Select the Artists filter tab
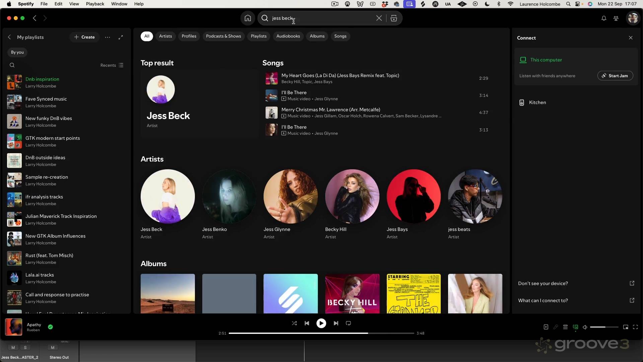 (x=165, y=36)
